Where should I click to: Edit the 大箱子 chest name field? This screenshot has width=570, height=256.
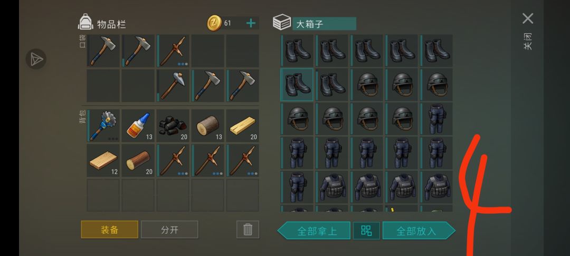point(324,24)
